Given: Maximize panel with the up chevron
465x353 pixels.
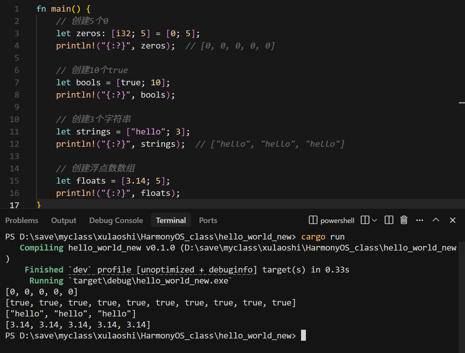Looking at the screenshot, I should (x=436, y=220).
